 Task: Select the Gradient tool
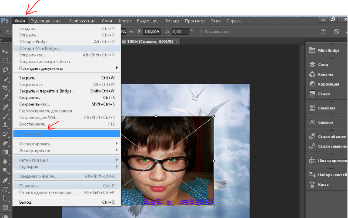tap(5, 152)
